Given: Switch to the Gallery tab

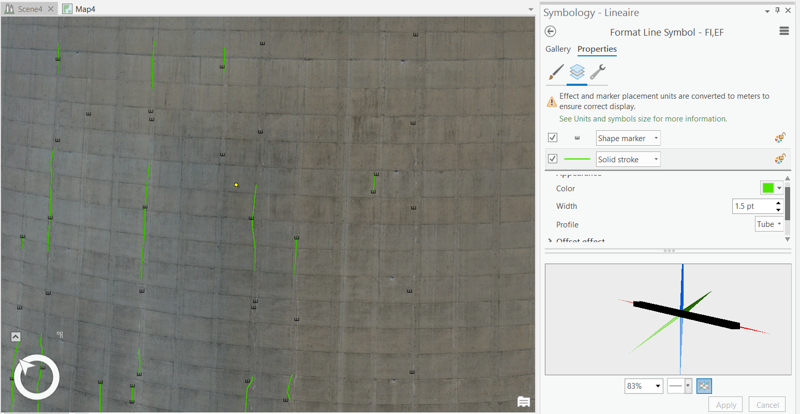Looking at the screenshot, I should click(558, 49).
